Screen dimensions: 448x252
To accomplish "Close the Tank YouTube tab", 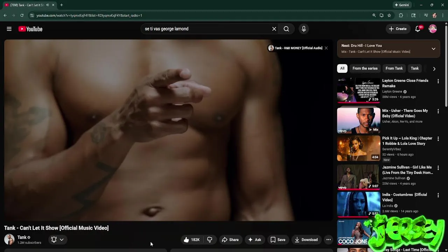I will point(53,5).
